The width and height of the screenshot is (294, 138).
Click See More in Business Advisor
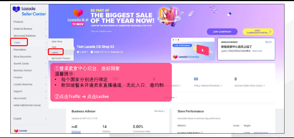tap(159, 111)
